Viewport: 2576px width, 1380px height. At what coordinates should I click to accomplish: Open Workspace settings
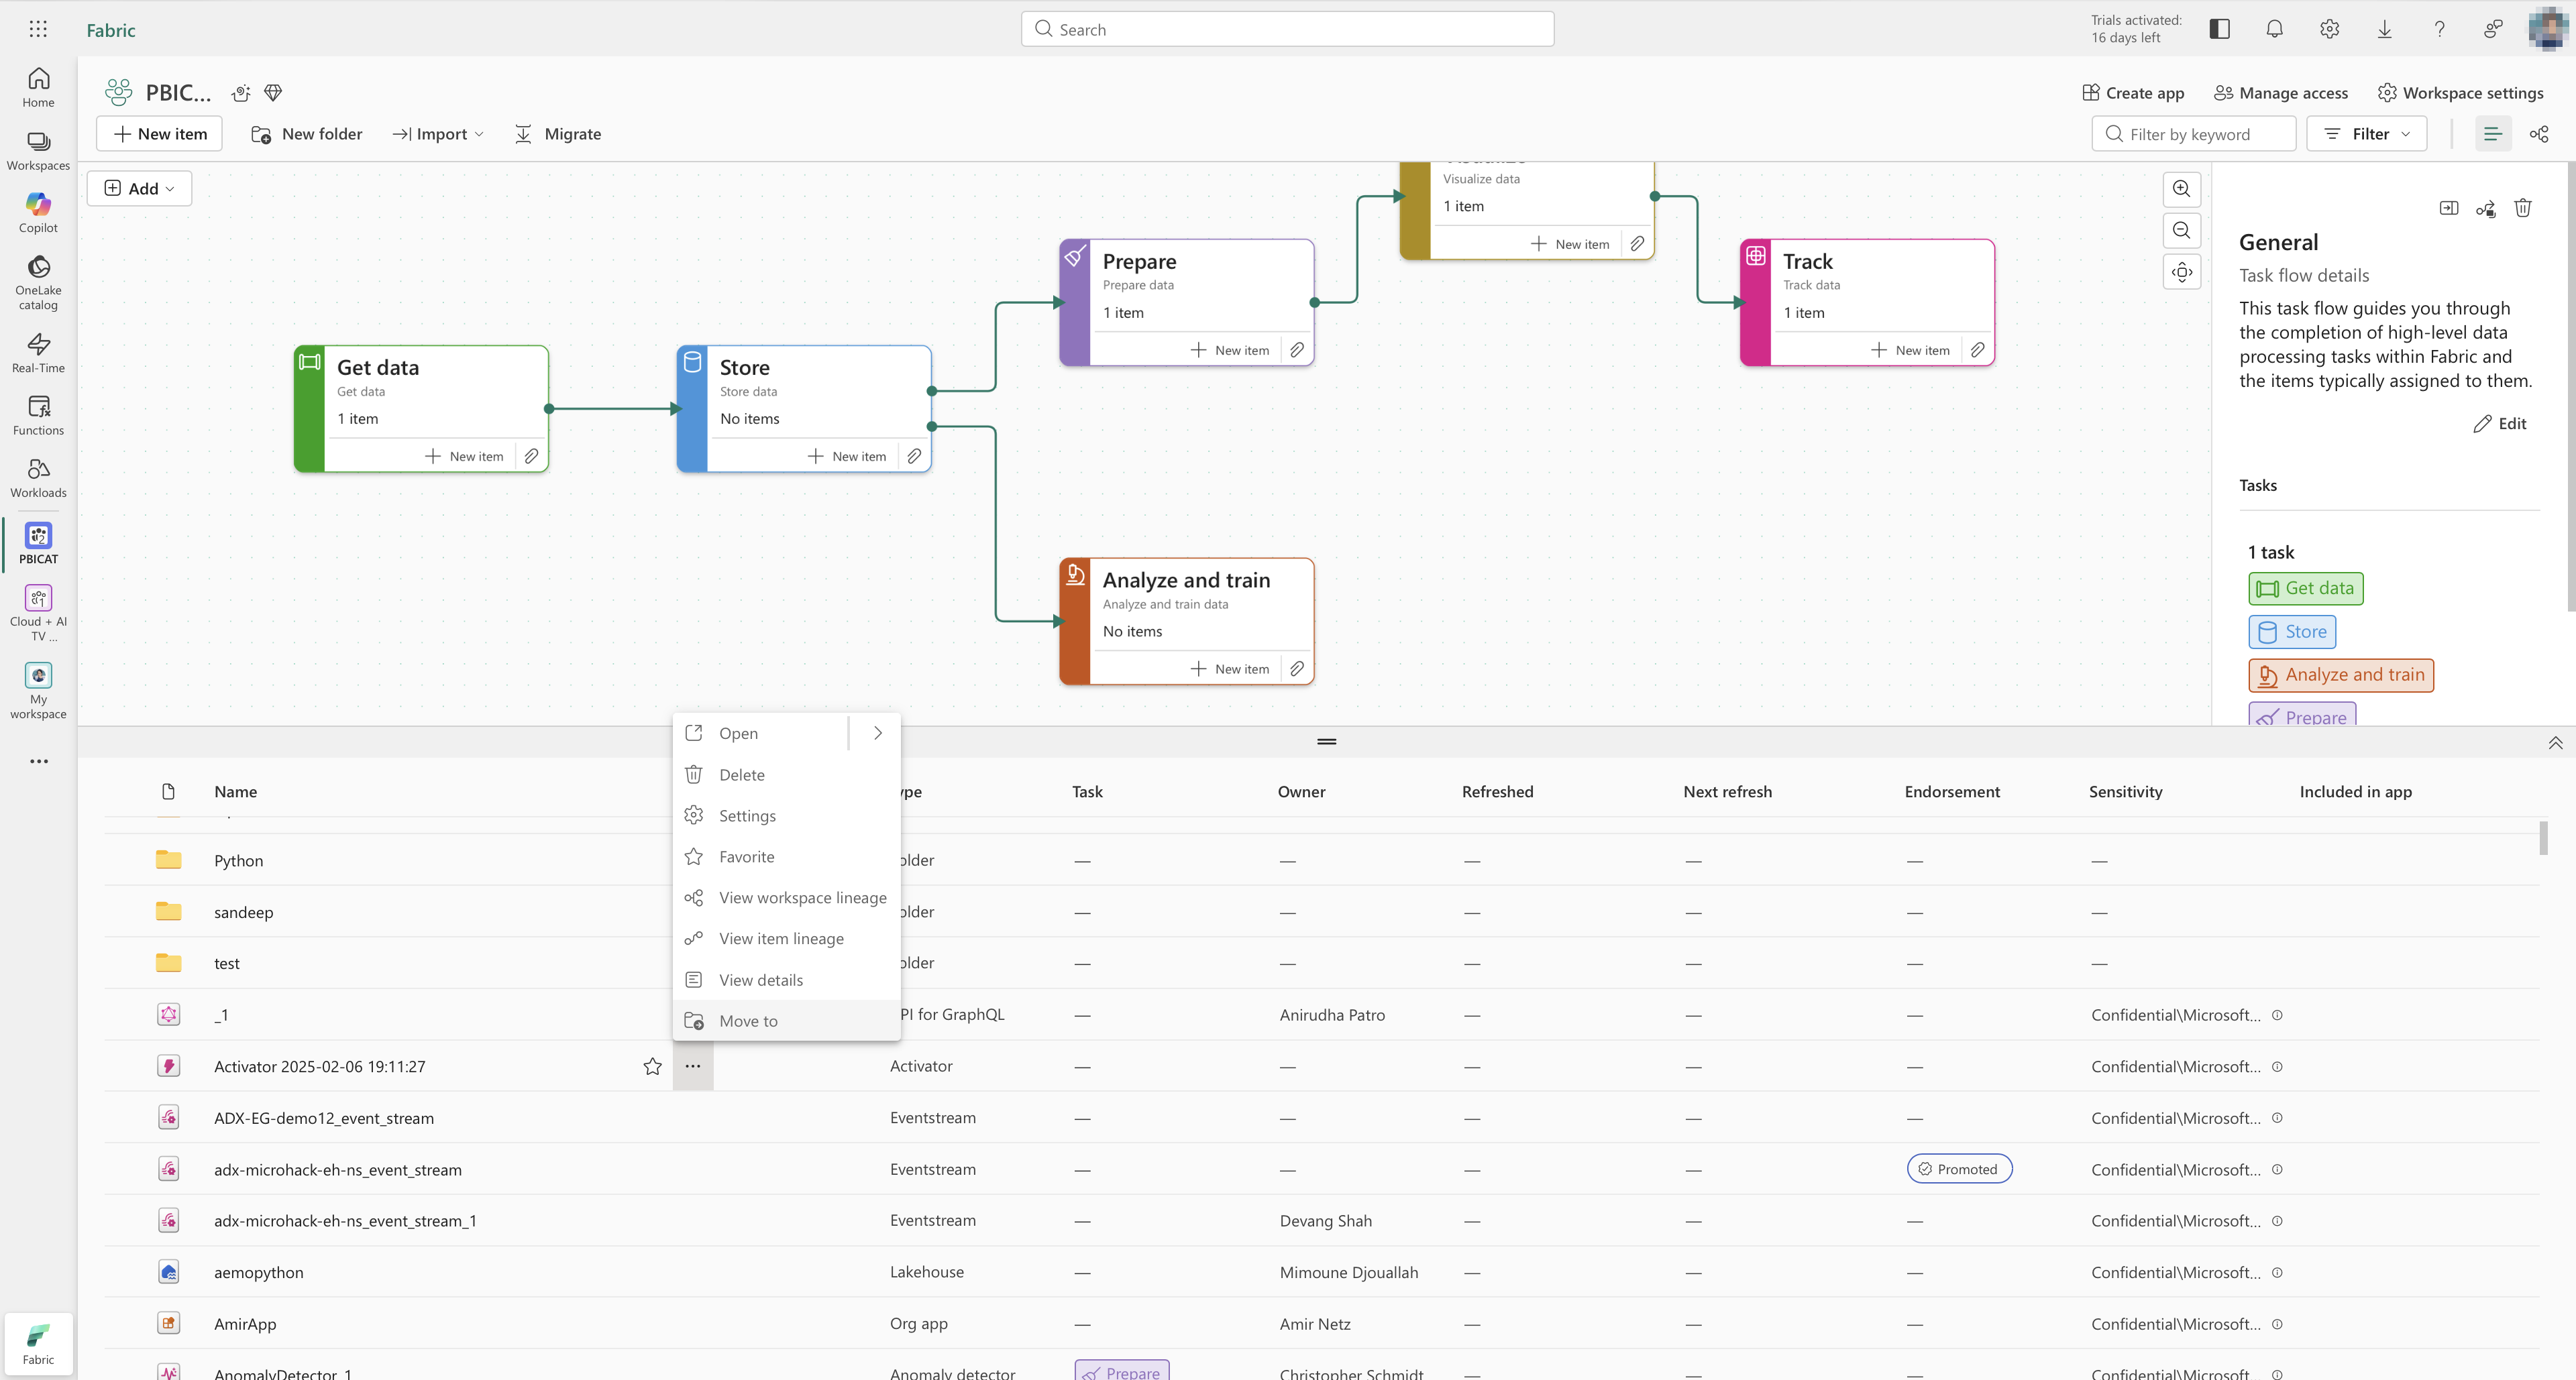coord(2461,93)
